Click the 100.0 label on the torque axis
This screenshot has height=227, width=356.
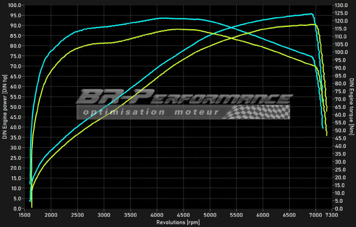point(341,52)
